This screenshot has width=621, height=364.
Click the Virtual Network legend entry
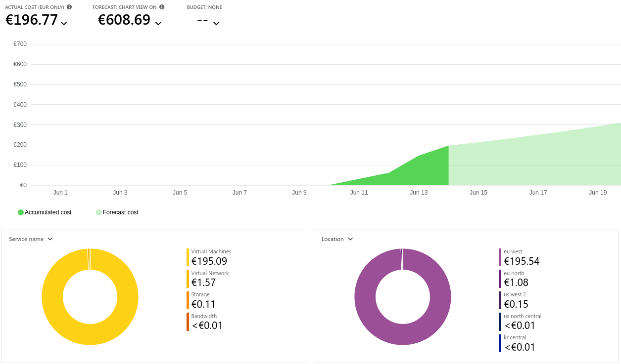click(x=210, y=279)
